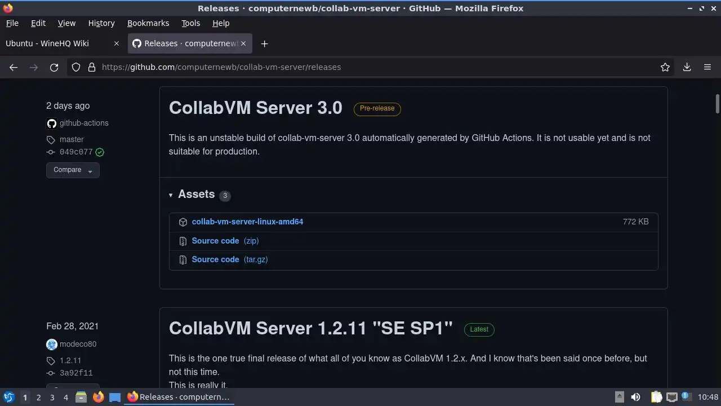Screen dimensions: 721x406
Task: Switch to workspace 3
Action: (52, 397)
